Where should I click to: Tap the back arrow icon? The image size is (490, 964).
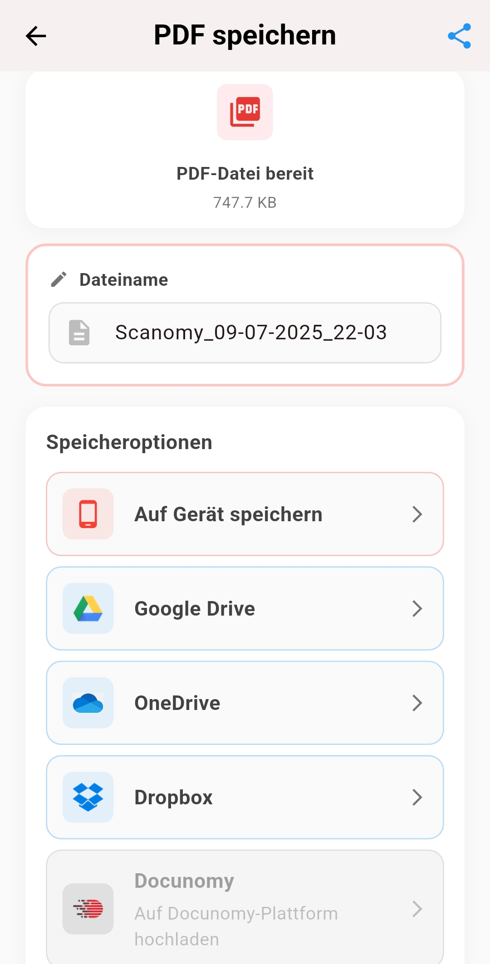tap(36, 36)
